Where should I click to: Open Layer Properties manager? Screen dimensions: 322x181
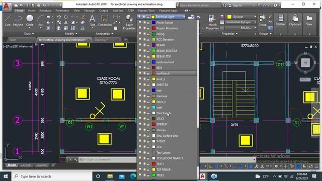tap(129, 22)
